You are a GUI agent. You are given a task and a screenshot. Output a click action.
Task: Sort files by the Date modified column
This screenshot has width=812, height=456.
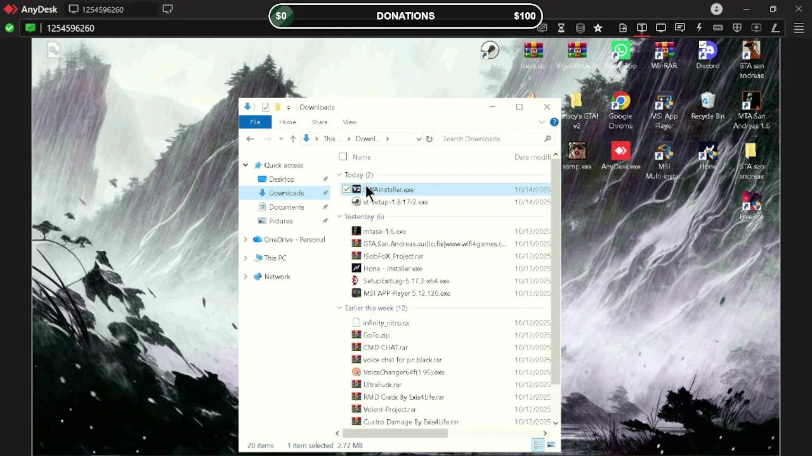532,157
